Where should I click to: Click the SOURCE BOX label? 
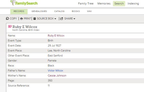[x=45, y=18]
